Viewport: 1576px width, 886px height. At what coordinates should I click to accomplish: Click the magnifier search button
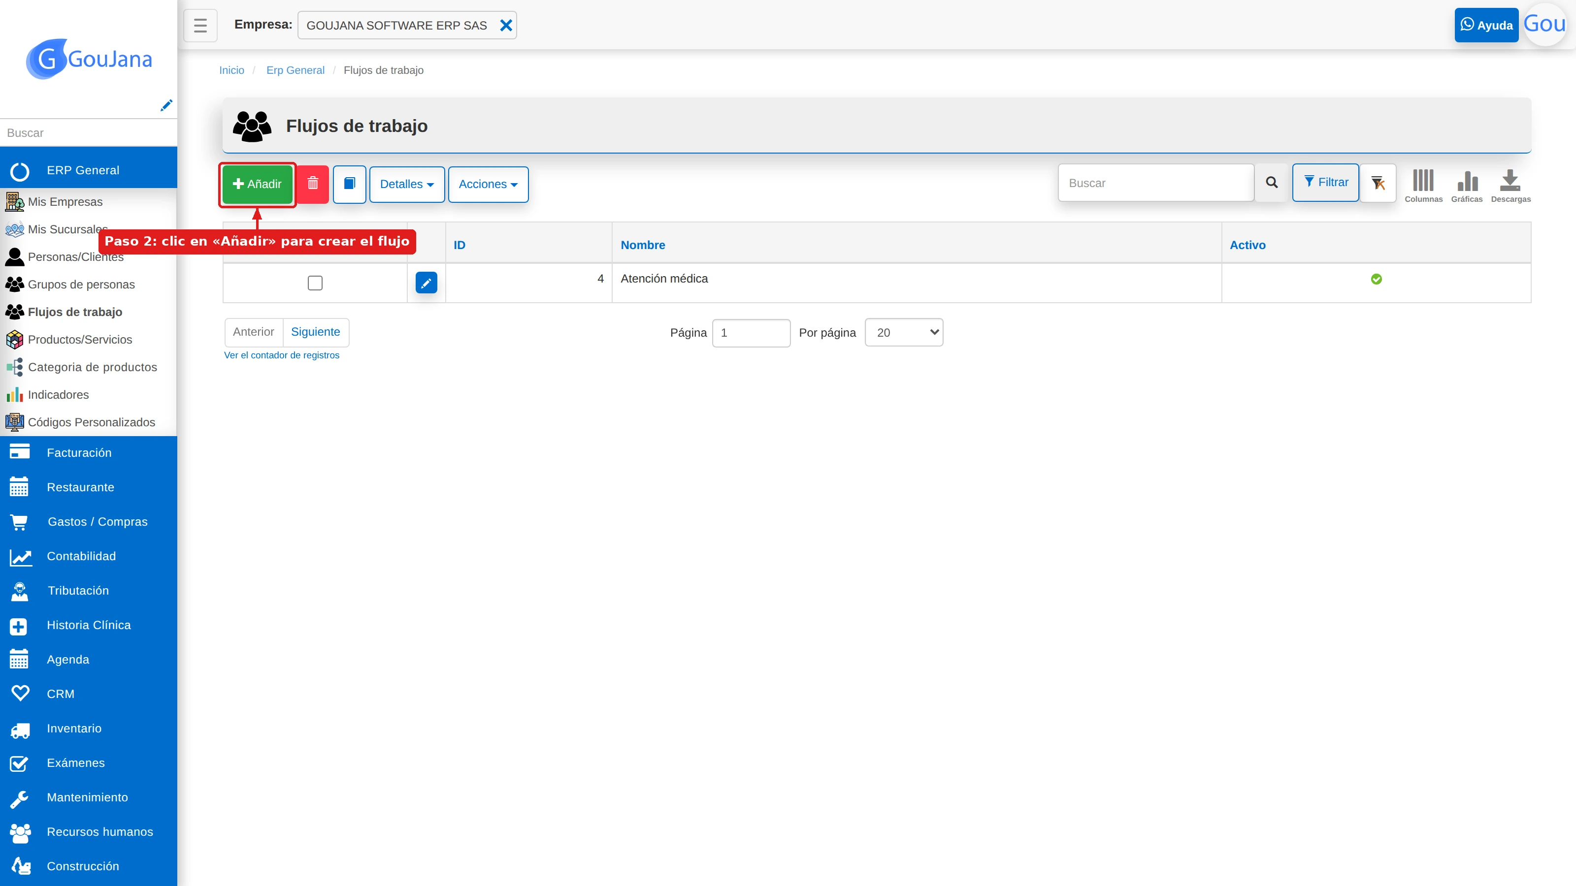[1271, 183]
